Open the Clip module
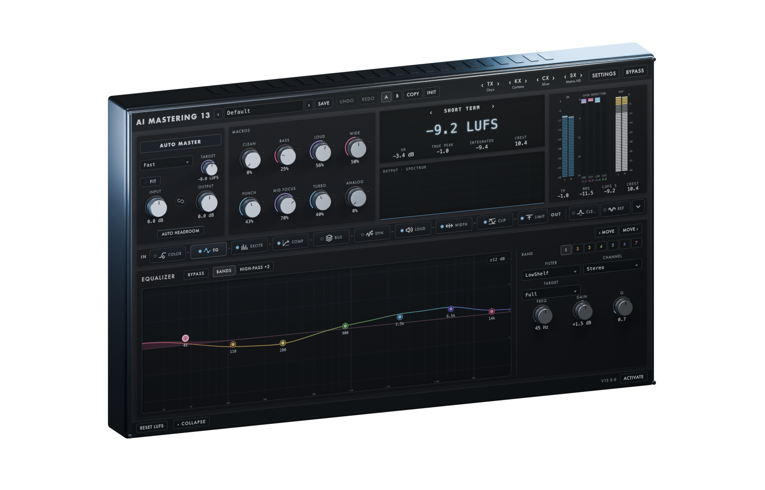The width and height of the screenshot is (765, 490). tap(495, 221)
